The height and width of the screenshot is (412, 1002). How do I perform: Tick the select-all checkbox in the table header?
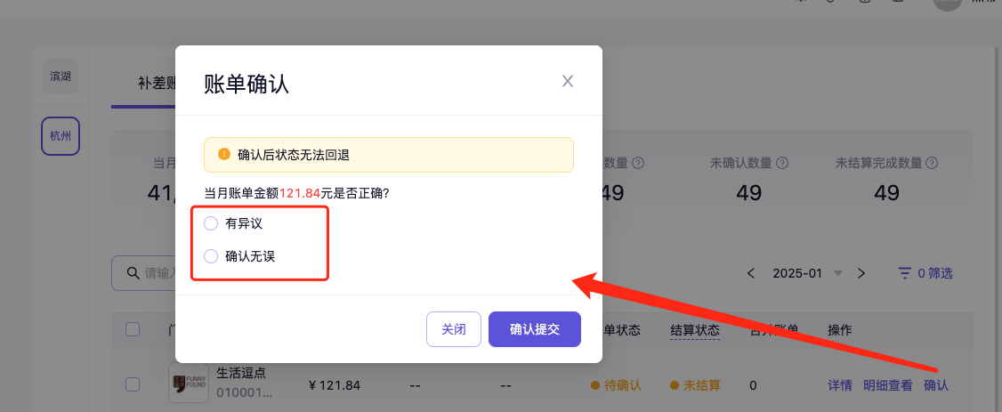tap(133, 329)
